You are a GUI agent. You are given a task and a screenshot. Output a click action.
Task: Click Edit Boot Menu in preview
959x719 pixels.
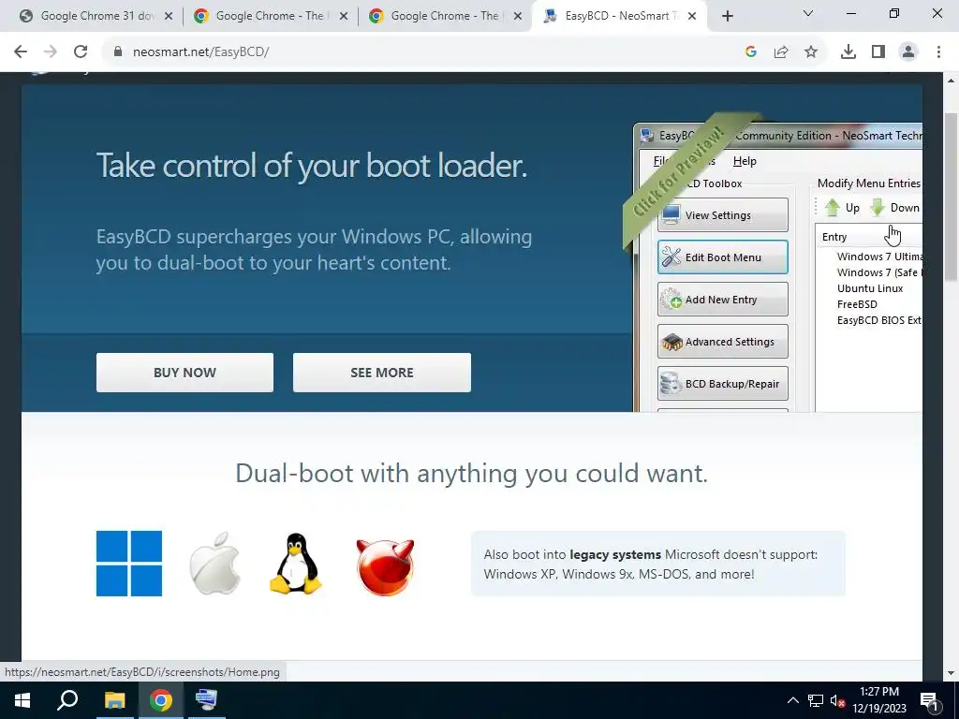(x=722, y=257)
